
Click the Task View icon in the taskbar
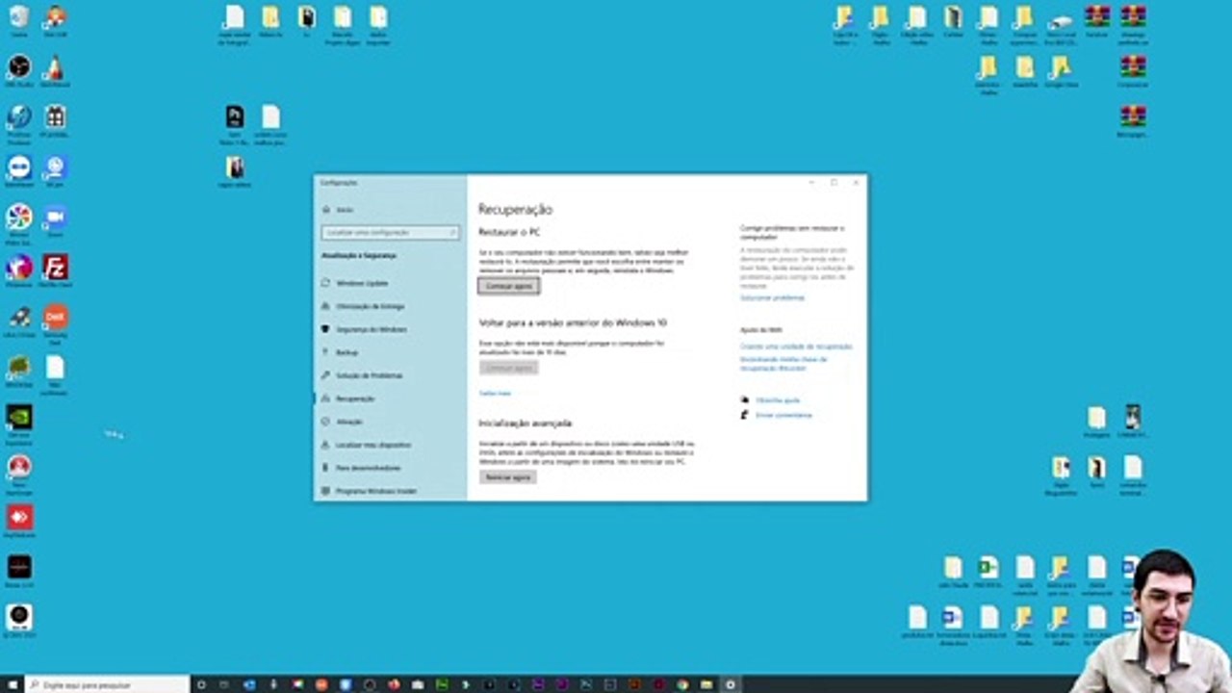224,684
